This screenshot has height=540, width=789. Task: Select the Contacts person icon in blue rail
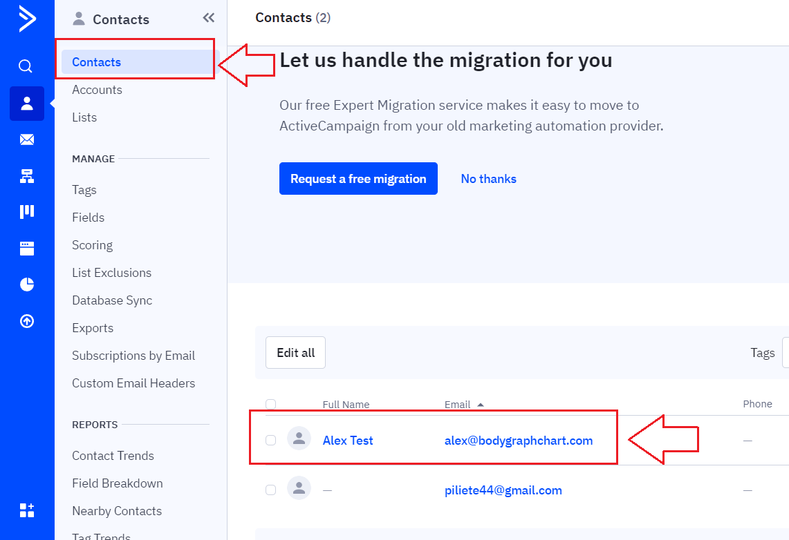pyautogui.click(x=27, y=104)
